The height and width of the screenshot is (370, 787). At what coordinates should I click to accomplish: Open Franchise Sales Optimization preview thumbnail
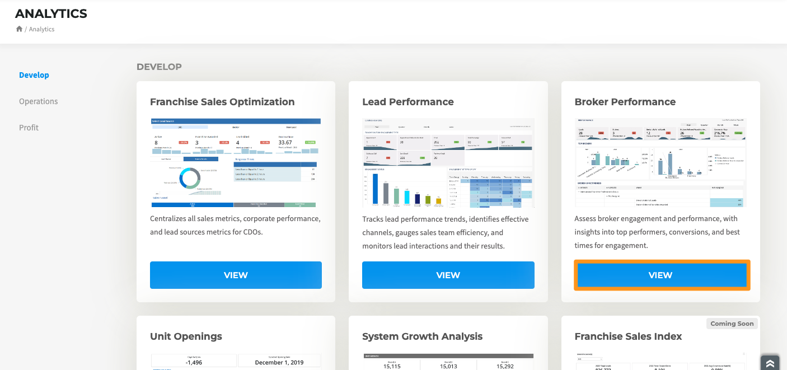tap(236, 163)
